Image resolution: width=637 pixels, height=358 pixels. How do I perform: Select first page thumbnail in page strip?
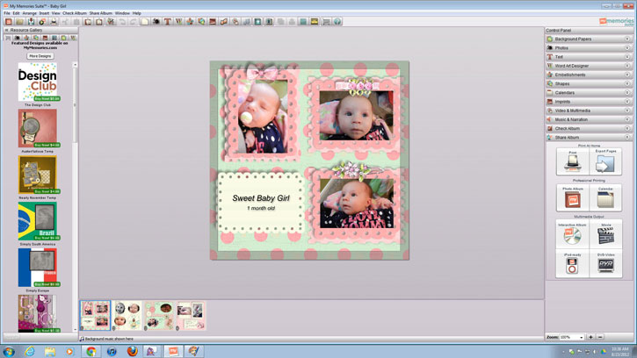(95, 315)
